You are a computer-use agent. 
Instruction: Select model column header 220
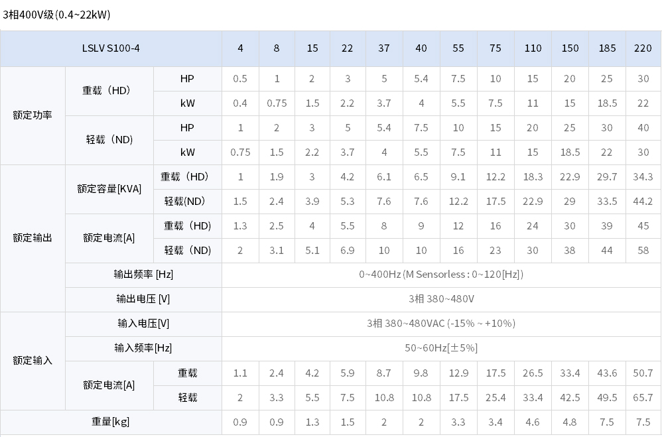point(643,48)
